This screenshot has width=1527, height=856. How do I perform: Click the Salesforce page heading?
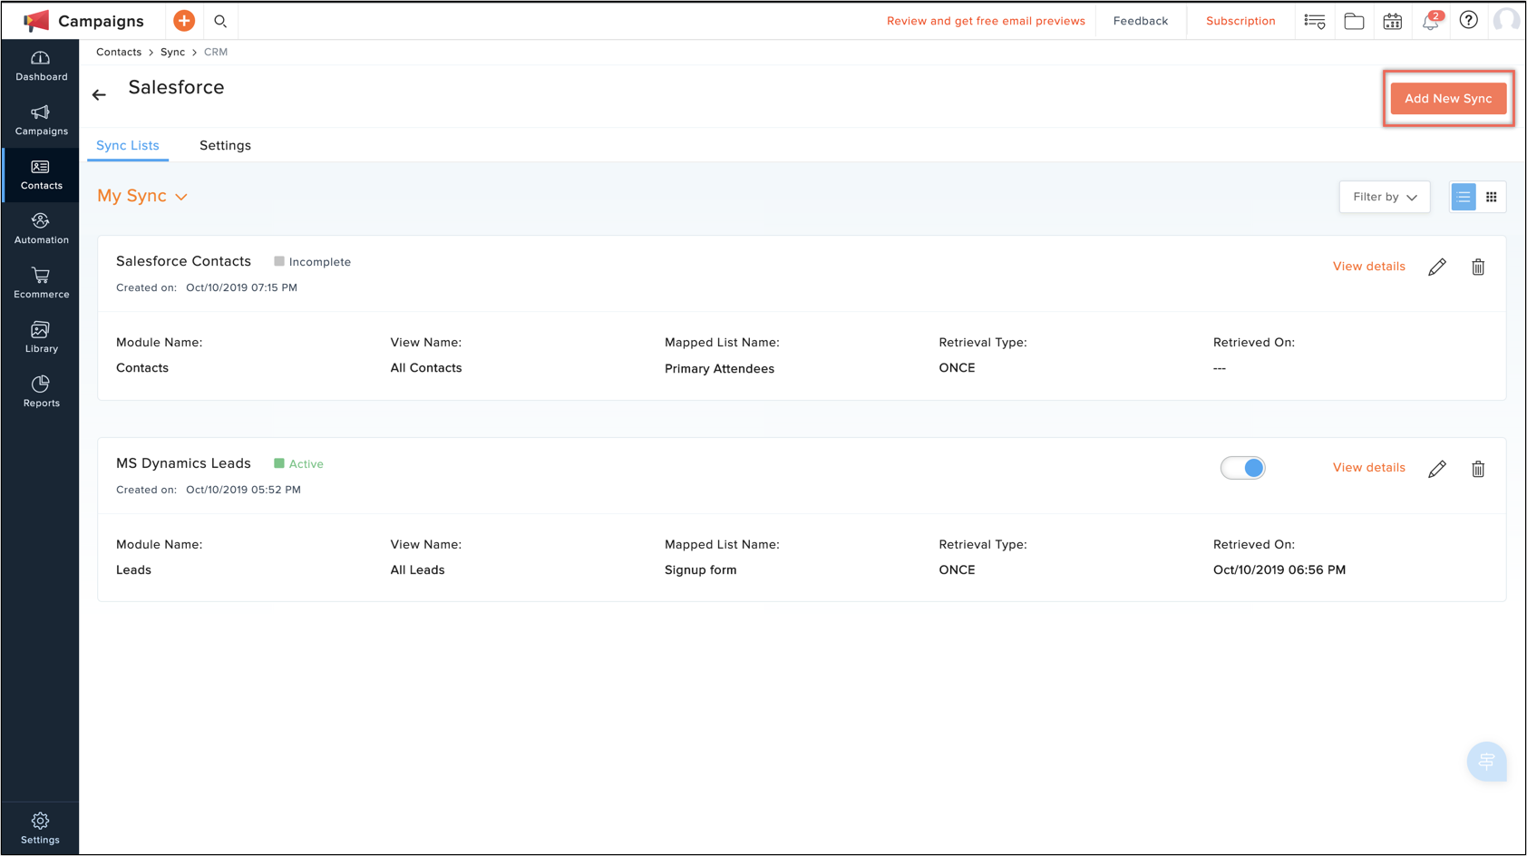tap(176, 87)
